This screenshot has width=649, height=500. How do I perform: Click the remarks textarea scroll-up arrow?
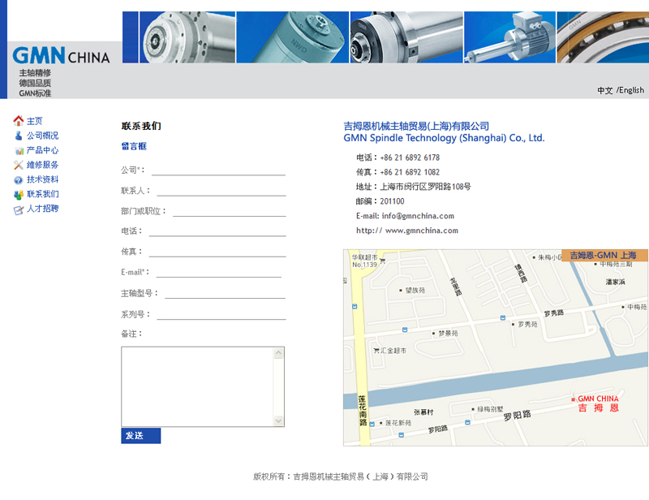[278, 353]
